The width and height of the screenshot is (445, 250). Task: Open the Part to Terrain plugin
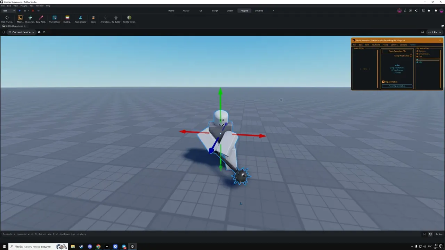tap(129, 19)
